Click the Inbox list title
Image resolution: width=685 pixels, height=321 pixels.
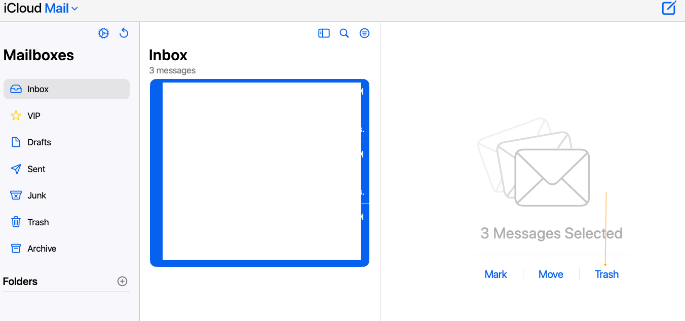[x=168, y=55]
